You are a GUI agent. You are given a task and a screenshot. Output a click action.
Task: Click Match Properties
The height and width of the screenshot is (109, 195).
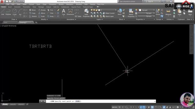coord(131,13)
